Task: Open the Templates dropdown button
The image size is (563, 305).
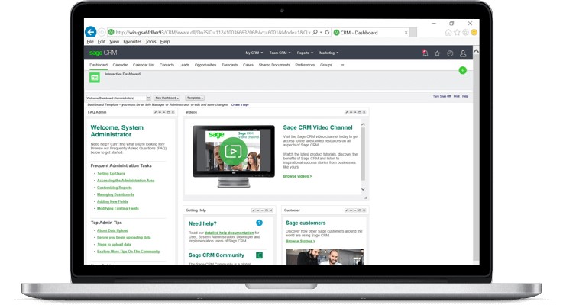Action: coord(195,98)
